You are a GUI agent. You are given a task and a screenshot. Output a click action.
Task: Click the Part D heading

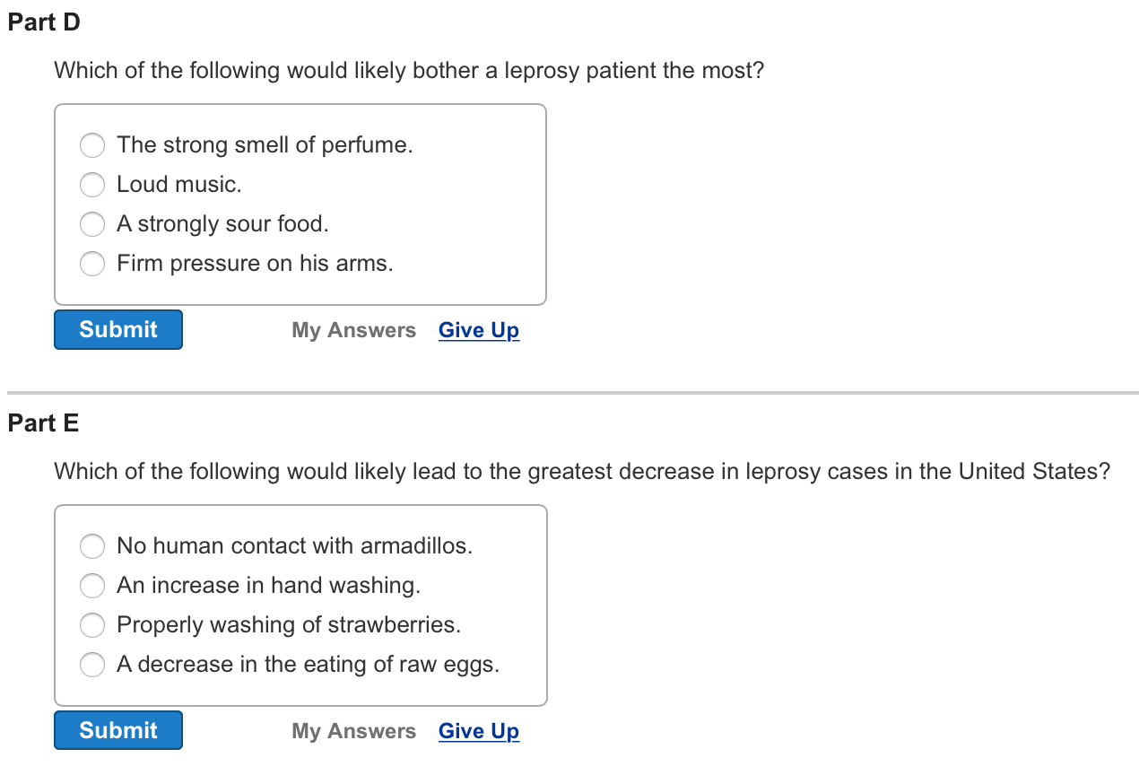pyautogui.click(x=44, y=22)
